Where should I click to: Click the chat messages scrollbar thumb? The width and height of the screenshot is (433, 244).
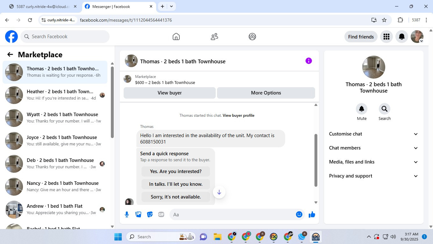(316, 160)
